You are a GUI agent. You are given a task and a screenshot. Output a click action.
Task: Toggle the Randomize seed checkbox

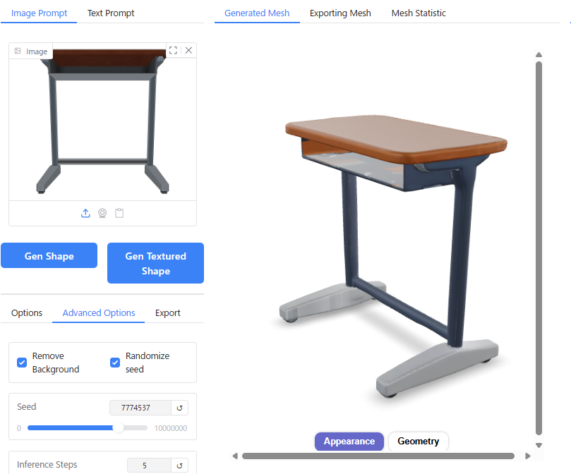(x=115, y=363)
